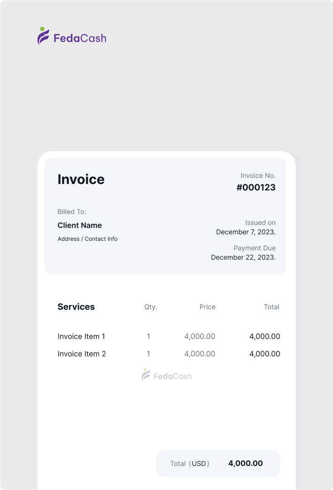Click the bold grand total amount 4,000.00

coord(245,463)
